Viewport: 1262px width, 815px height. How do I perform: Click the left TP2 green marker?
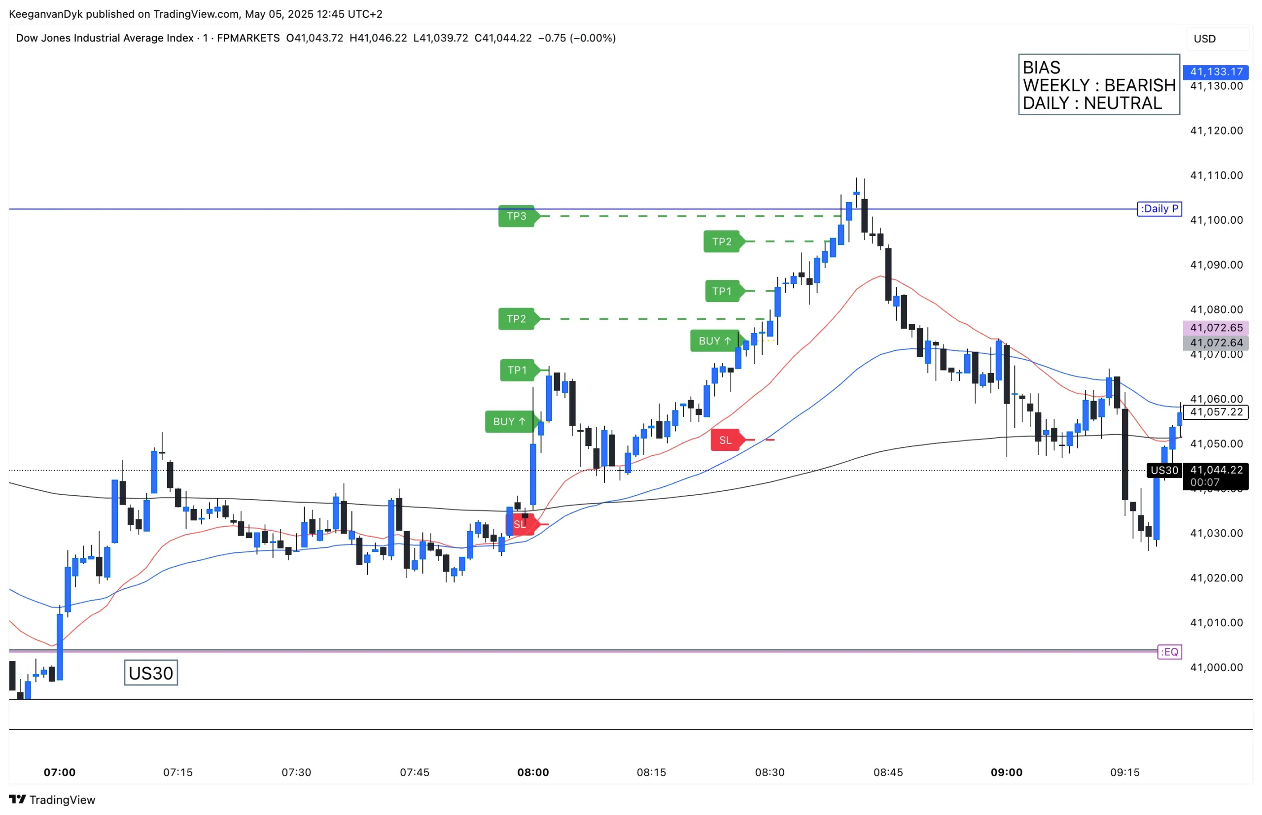(x=517, y=319)
